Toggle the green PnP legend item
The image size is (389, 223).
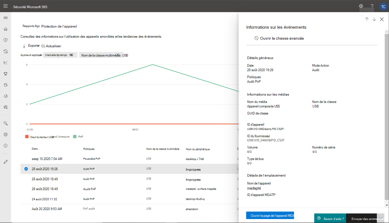coord(78,137)
